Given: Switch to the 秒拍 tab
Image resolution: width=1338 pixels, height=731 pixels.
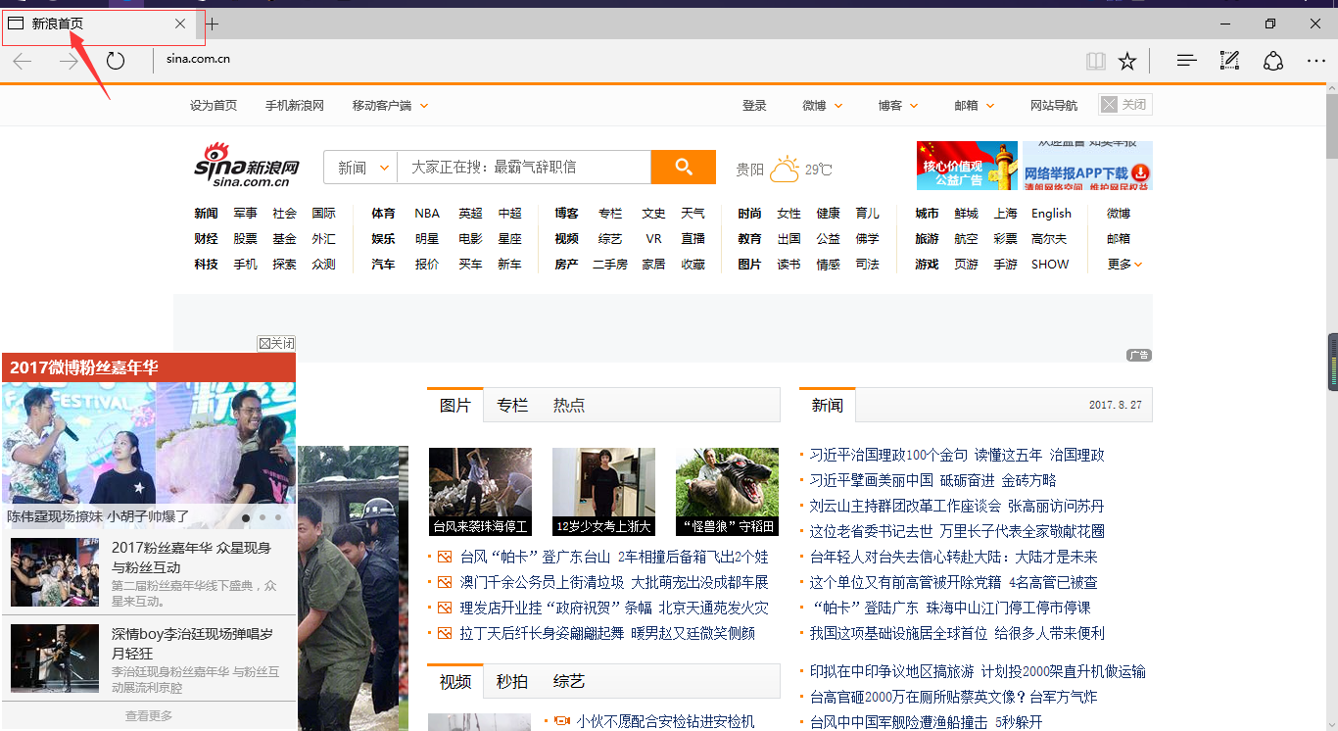Looking at the screenshot, I should point(512,681).
